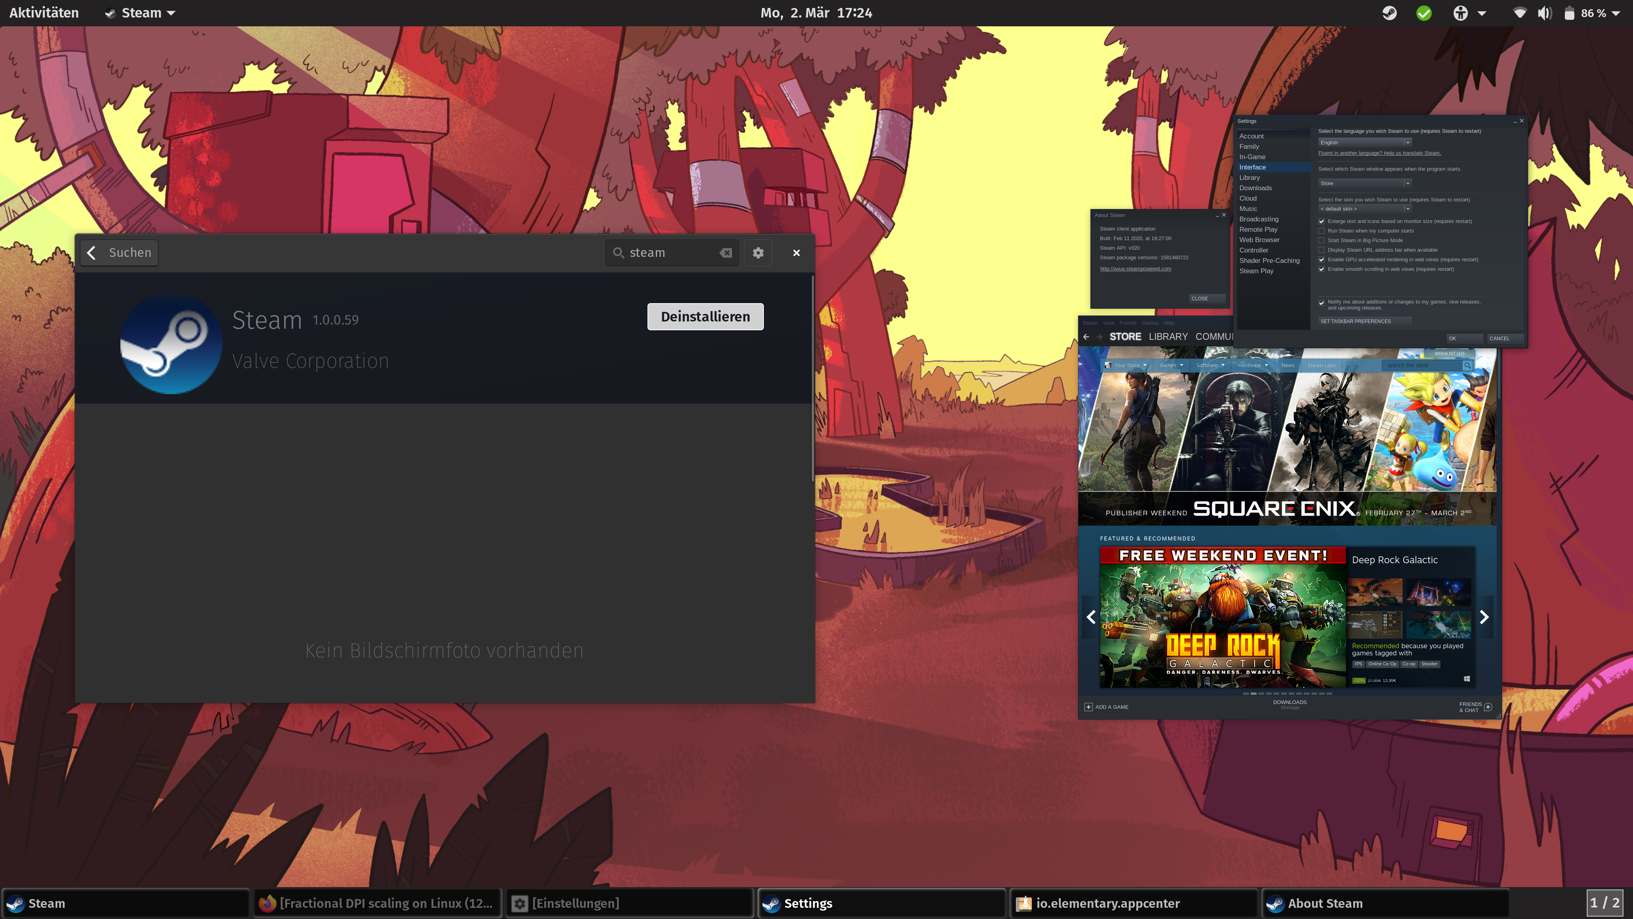The height and width of the screenshot is (919, 1633).
Task: Click Add a Game plus icon
Action: point(1088,706)
